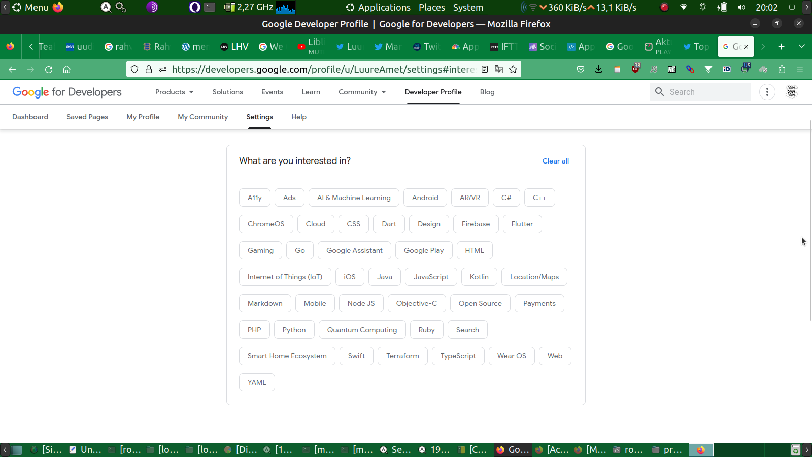Reload the current page

tap(49, 69)
